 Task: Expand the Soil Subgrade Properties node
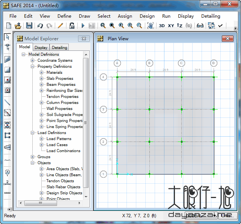pos(41,114)
